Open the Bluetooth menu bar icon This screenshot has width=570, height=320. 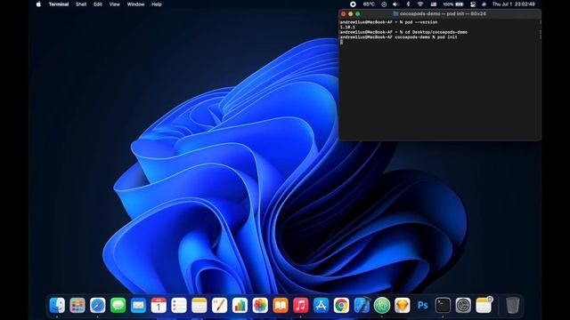(408, 4)
